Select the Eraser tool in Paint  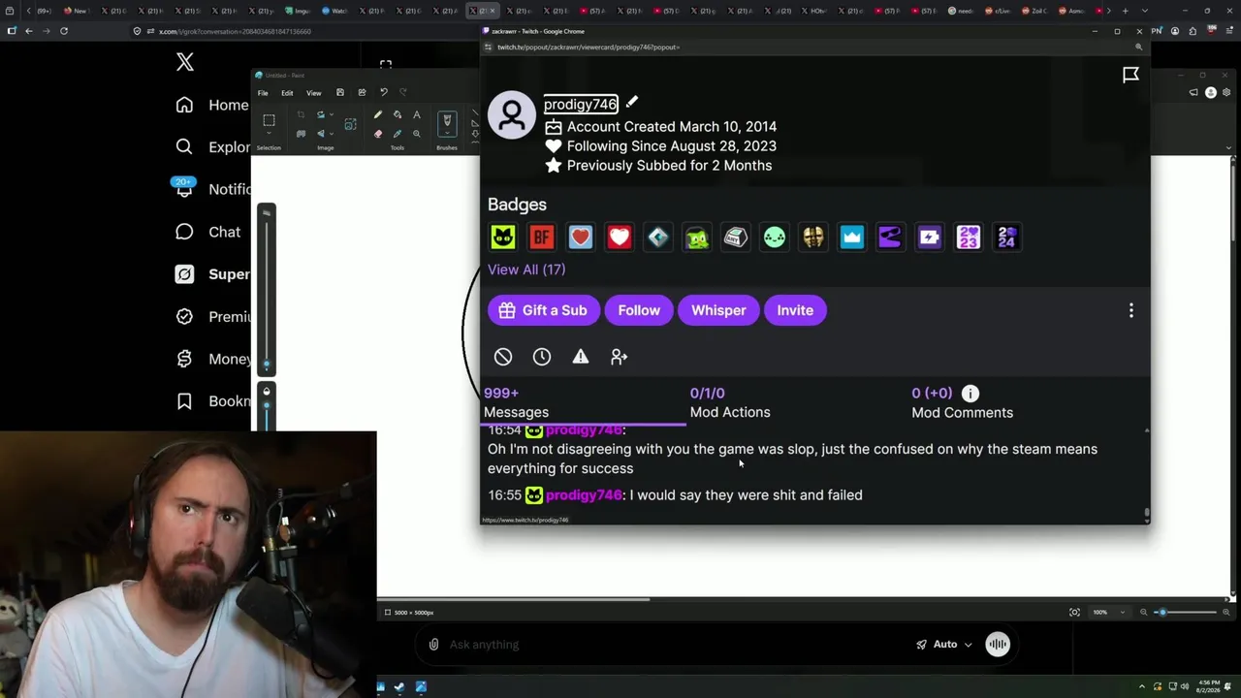pyautogui.click(x=378, y=134)
